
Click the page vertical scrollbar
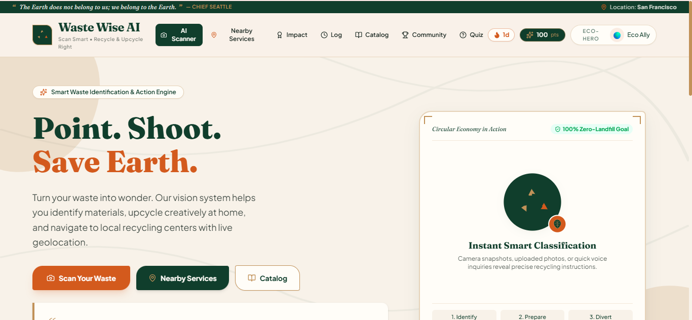click(690, 49)
